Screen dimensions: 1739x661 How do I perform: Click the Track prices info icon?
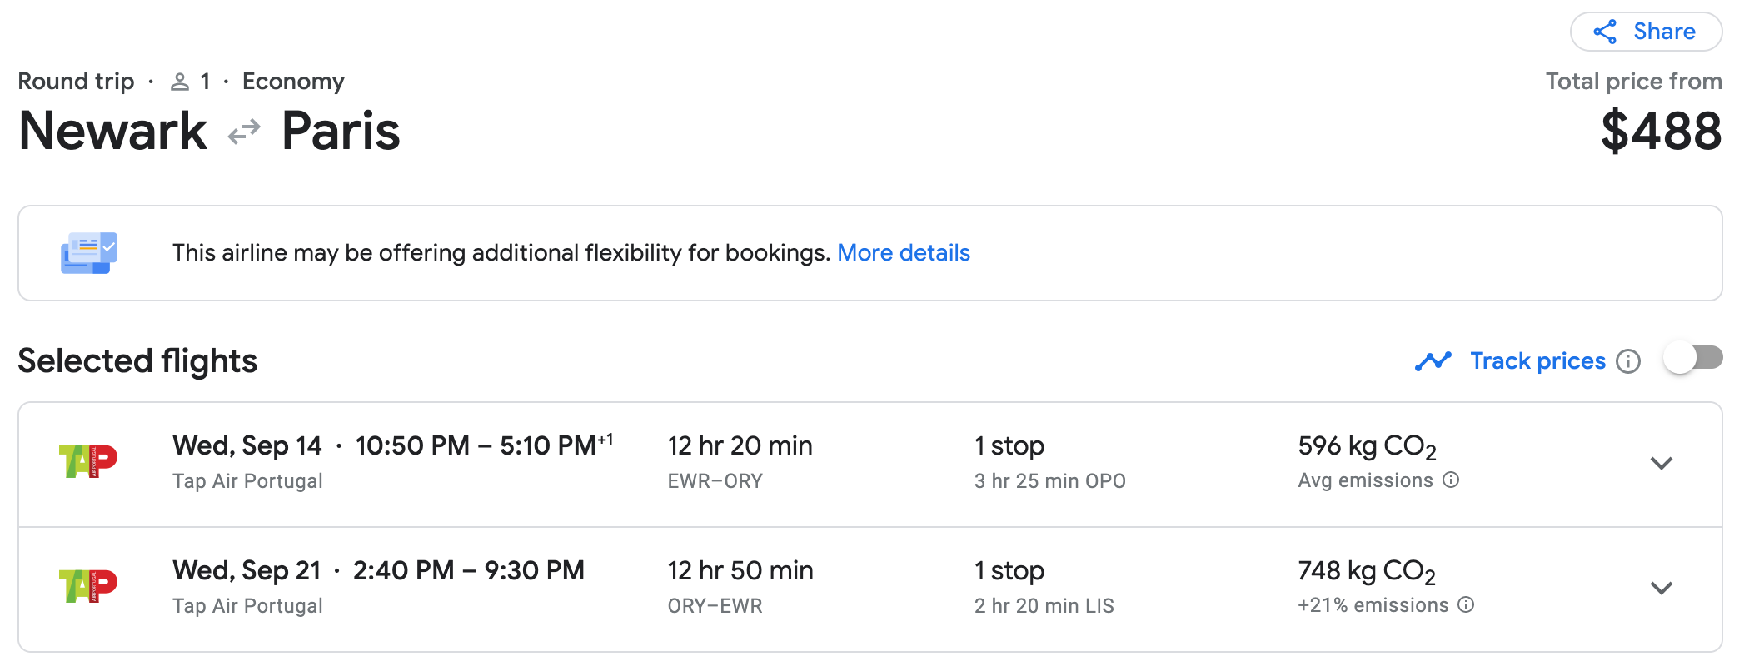pos(1628,361)
